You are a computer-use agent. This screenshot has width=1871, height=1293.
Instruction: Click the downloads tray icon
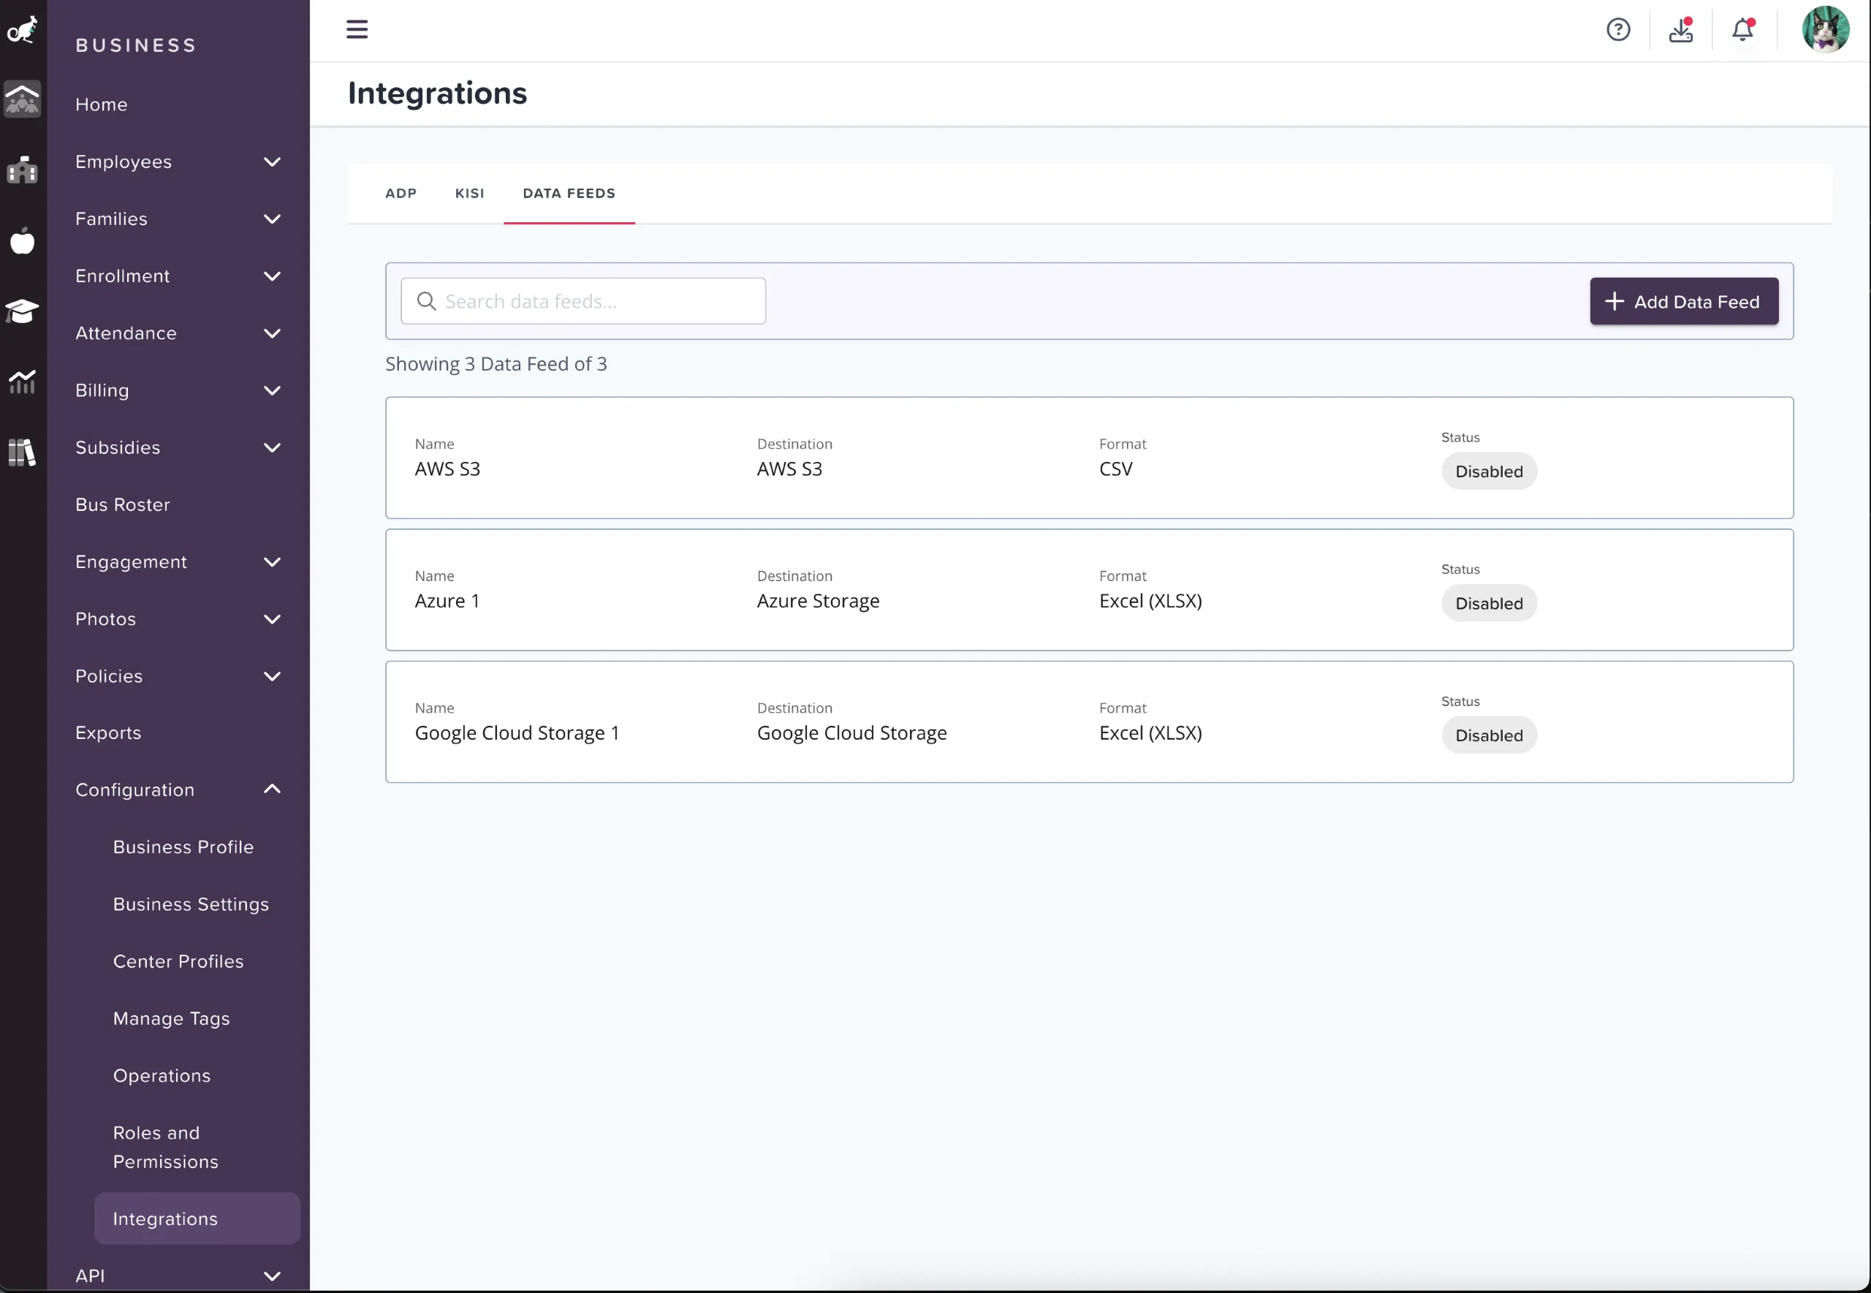[1681, 30]
